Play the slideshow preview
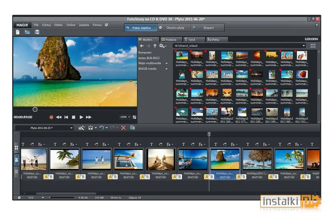This screenshot has height=215, width=326. (81, 117)
